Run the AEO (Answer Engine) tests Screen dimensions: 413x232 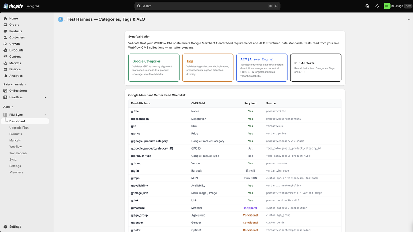click(x=262, y=68)
